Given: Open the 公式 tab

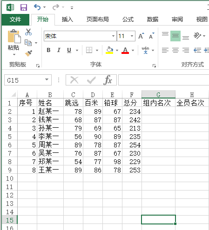Looking at the screenshot, I should (x=128, y=20).
